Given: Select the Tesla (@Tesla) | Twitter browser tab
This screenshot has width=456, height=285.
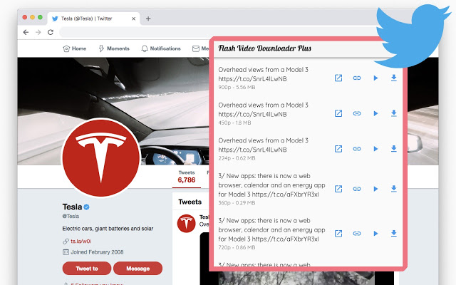Looking at the screenshot, I should click(x=93, y=19).
